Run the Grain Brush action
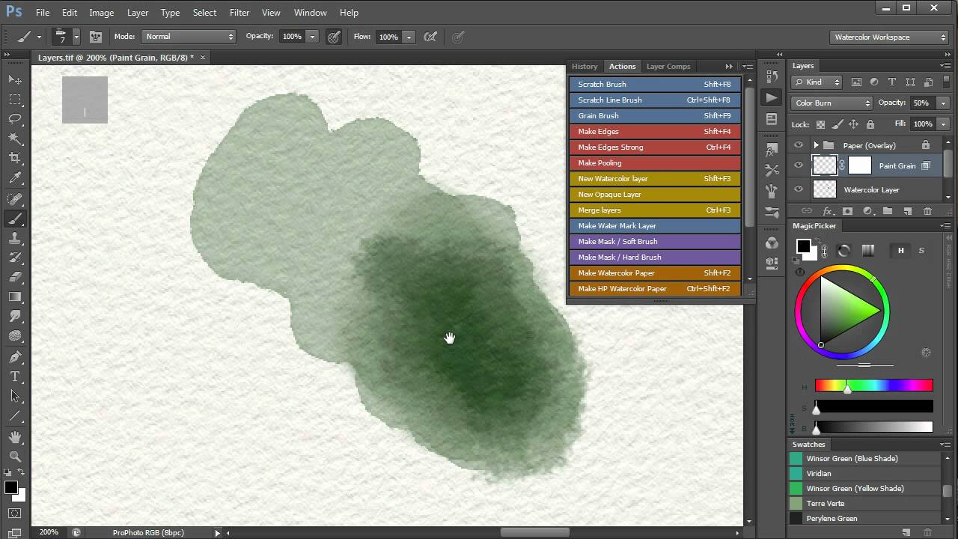The image size is (958, 539). pyautogui.click(x=654, y=115)
